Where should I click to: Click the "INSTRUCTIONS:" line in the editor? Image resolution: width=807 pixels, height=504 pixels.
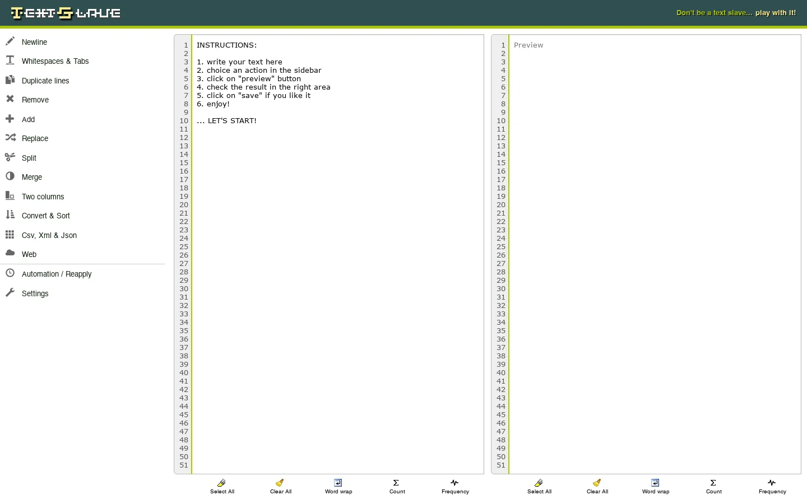coord(226,45)
